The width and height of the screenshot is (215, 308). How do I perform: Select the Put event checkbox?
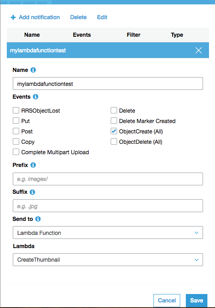(x=16, y=121)
